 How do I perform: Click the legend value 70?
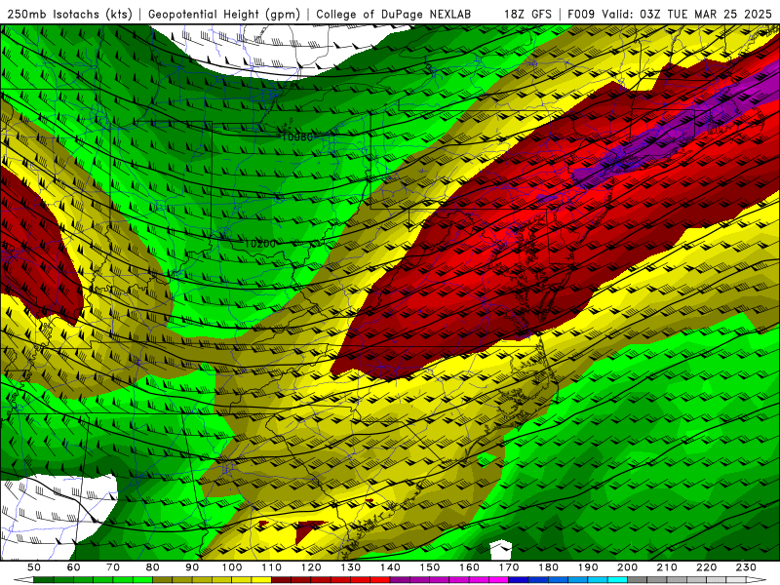point(113,567)
